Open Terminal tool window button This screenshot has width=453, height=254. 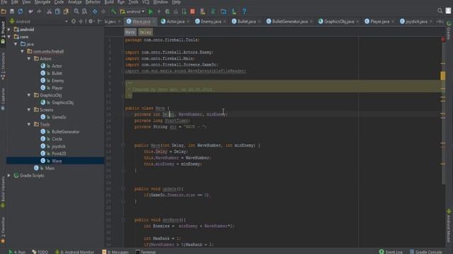click(146, 252)
